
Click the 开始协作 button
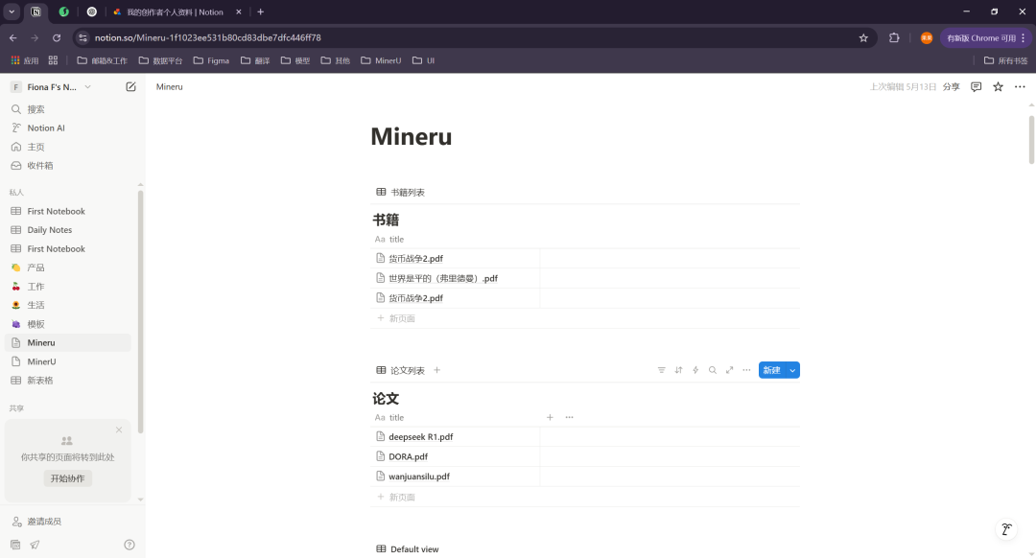pos(67,478)
